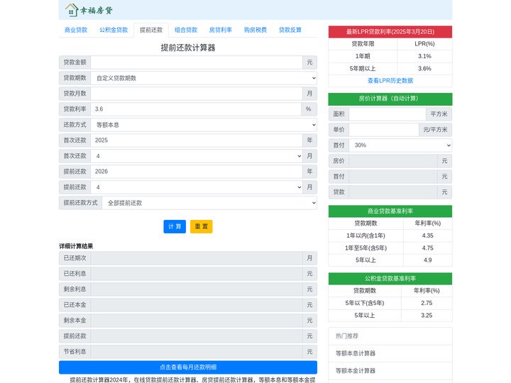Click the 节省利息 result field
The width and height of the screenshot is (511, 383).
click(197, 352)
